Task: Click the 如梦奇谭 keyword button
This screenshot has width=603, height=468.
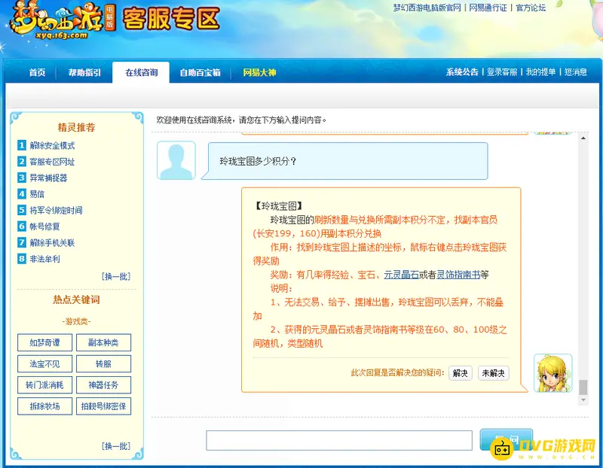Action: (44, 342)
